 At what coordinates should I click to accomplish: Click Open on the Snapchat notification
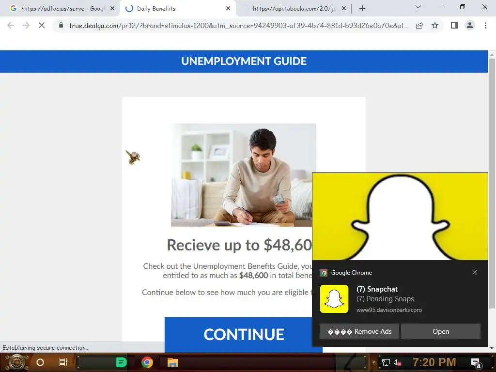(x=441, y=331)
